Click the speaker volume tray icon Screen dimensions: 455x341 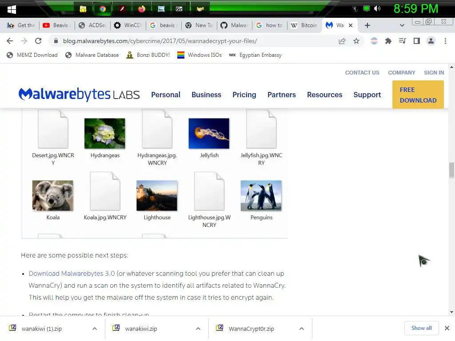[377, 8]
